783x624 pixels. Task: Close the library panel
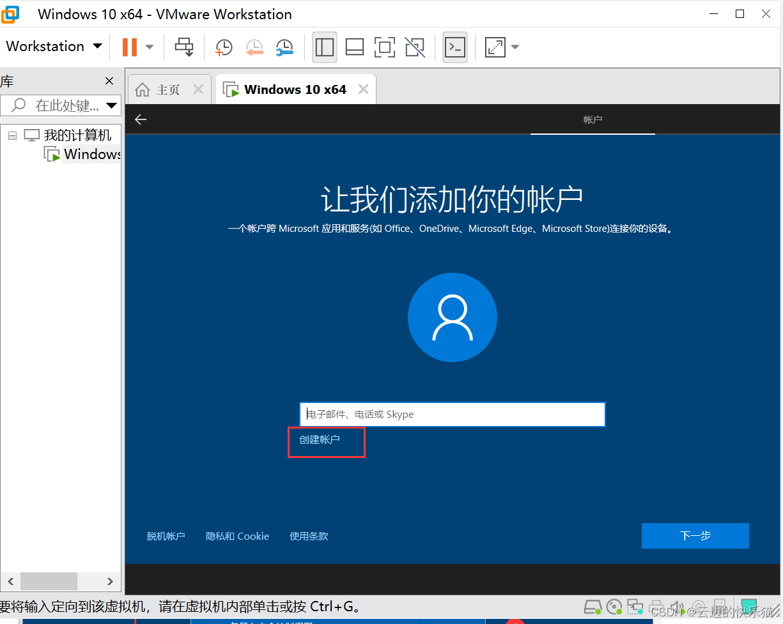pos(109,81)
